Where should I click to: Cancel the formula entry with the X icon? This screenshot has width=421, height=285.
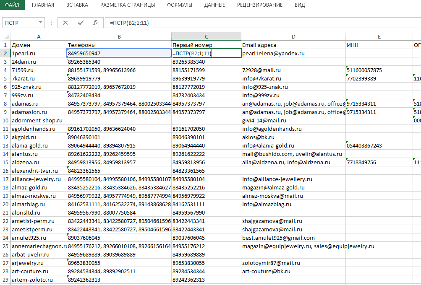pyautogui.click(x=65, y=23)
